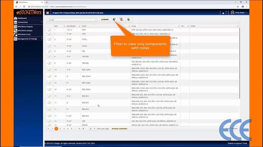Click the CROSS cell in Short column

point(85,125)
